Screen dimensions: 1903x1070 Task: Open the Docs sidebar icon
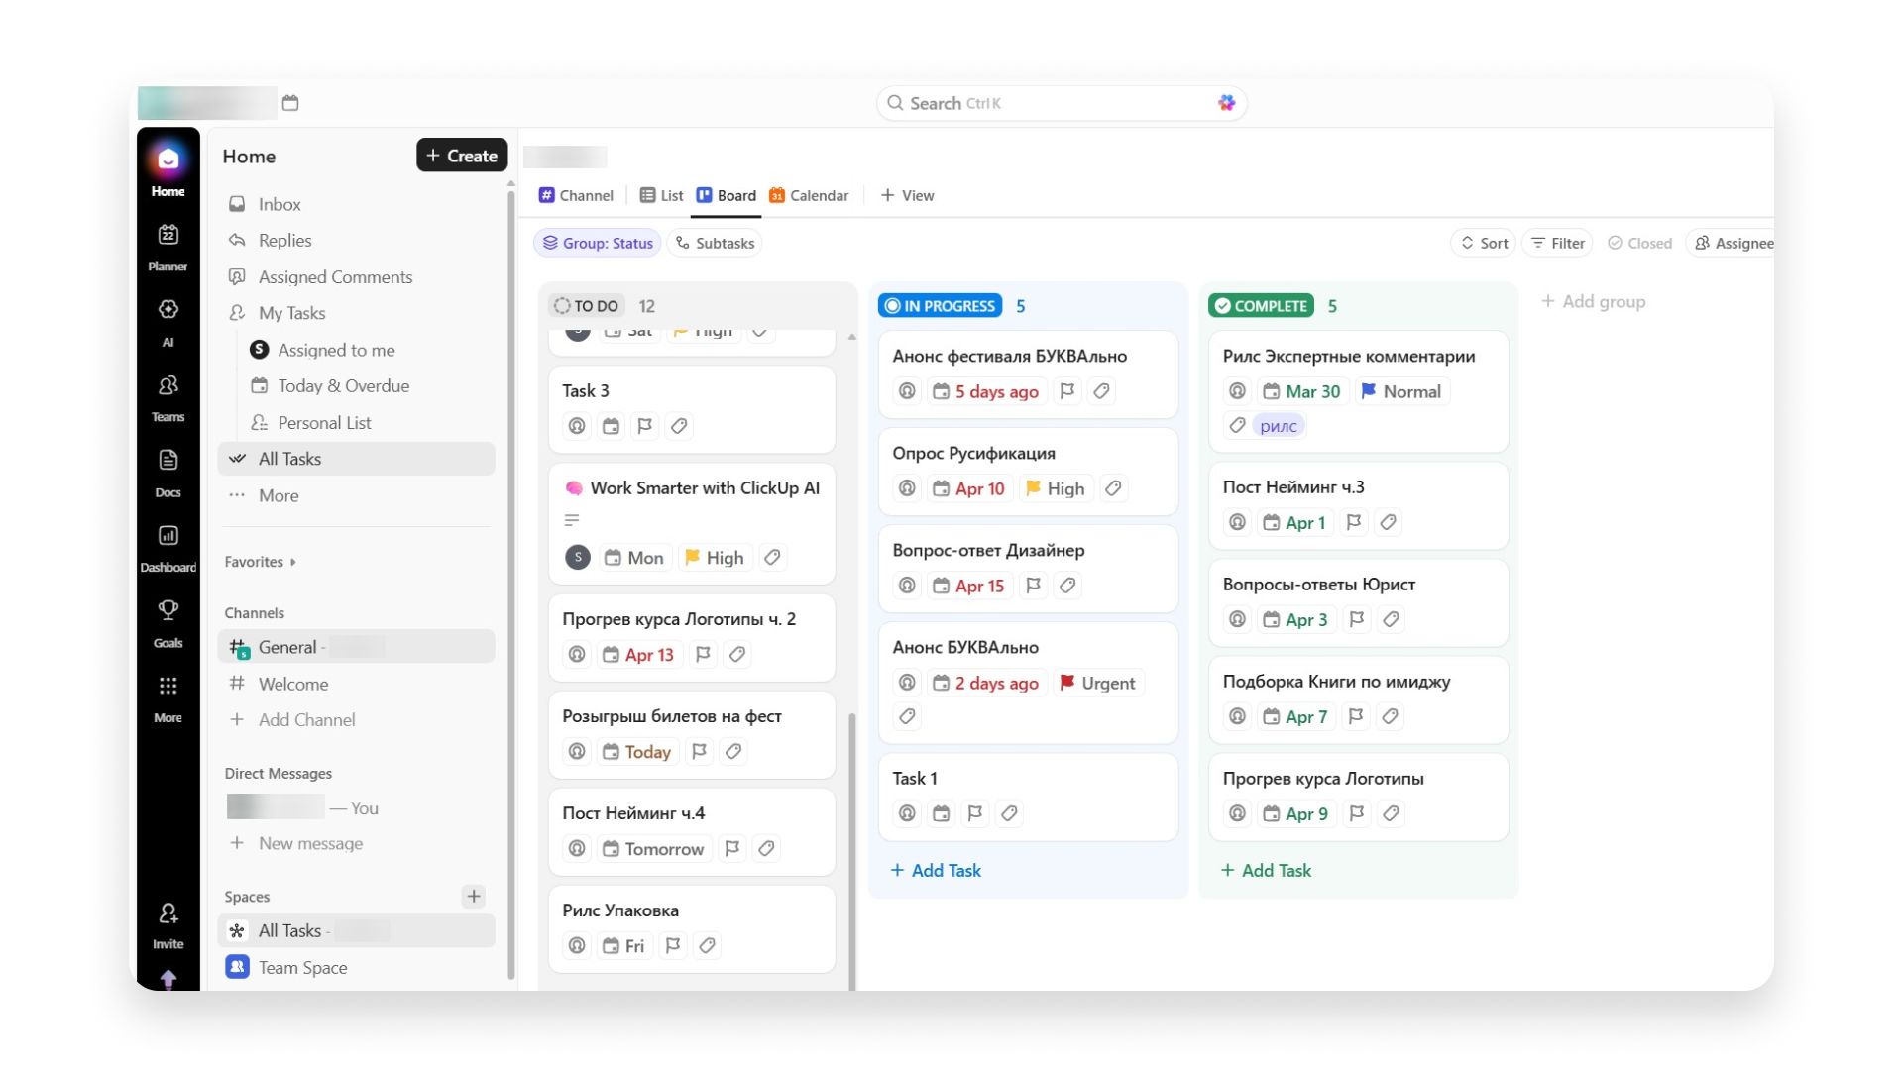coord(168,461)
